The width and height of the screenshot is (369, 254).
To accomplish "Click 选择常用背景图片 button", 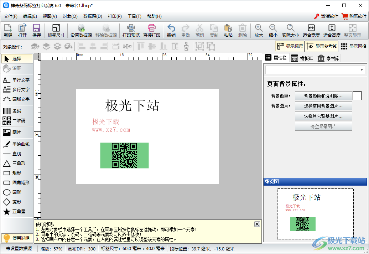I will click(x=323, y=106).
